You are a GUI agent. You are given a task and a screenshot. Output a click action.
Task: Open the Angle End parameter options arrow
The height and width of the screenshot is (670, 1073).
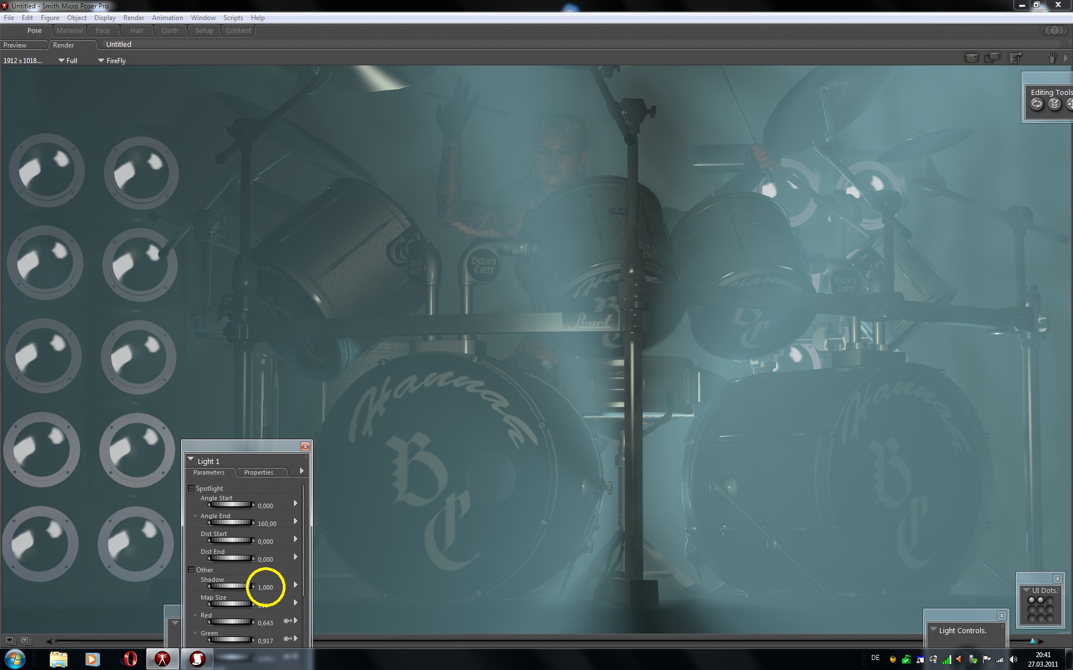point(295,521)
